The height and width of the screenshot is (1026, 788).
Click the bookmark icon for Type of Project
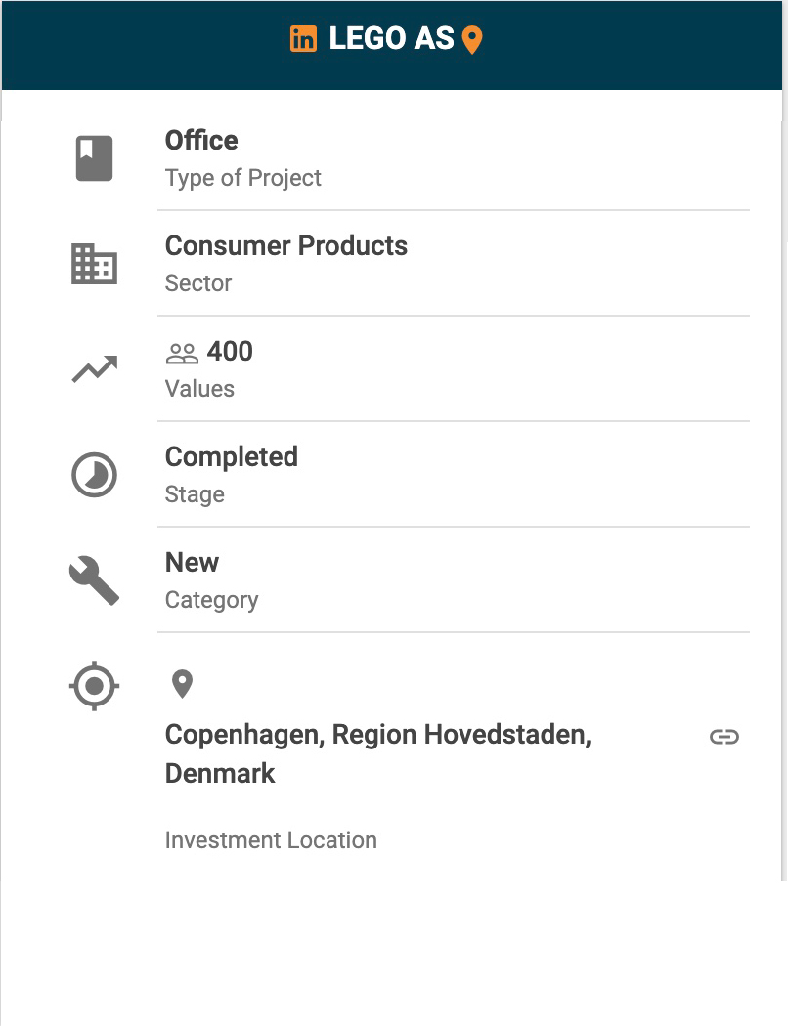[95, 158]
